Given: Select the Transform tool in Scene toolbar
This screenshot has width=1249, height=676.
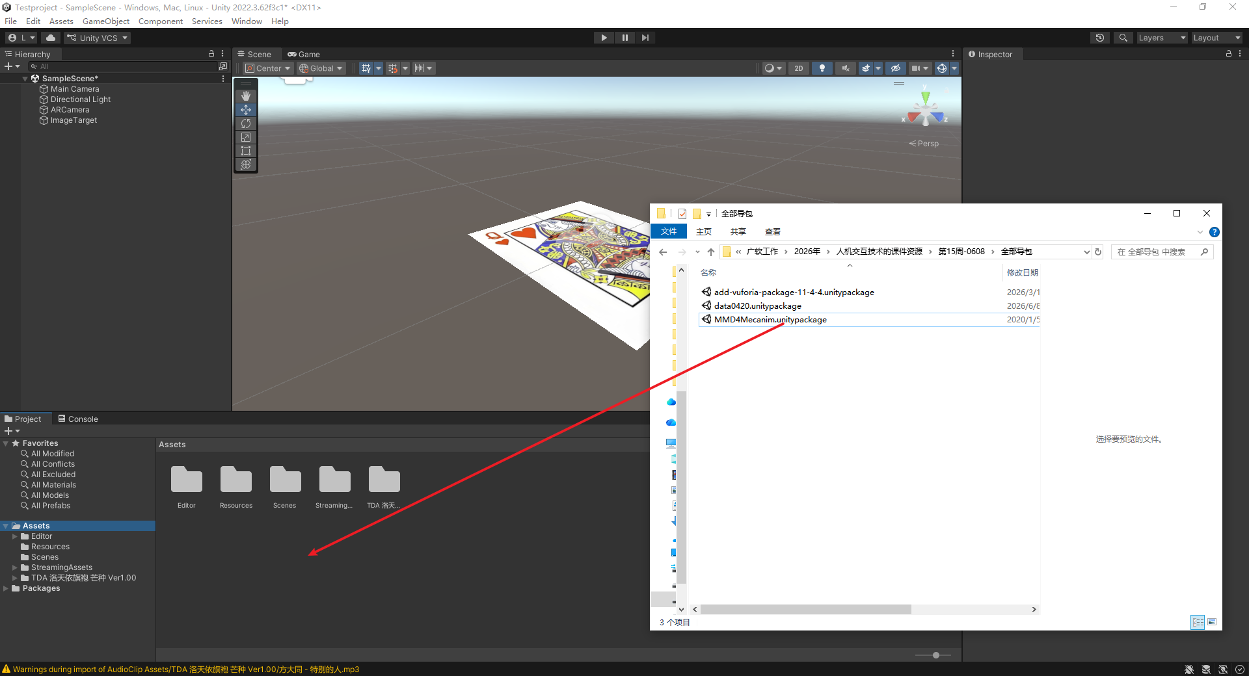Looking at the screenshot, I should [x=246, y=164].
